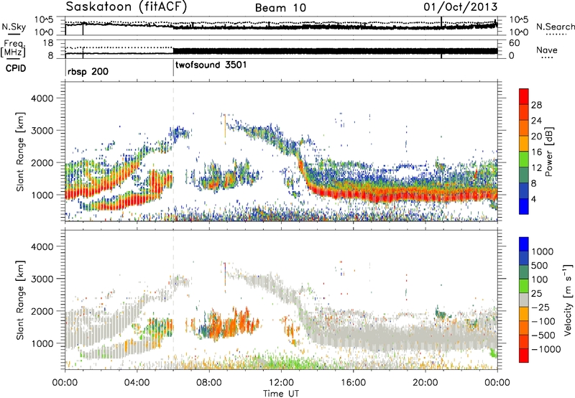
Task: Click the '3000' tick of the velocity panel
Action: (x=42, y=279)
